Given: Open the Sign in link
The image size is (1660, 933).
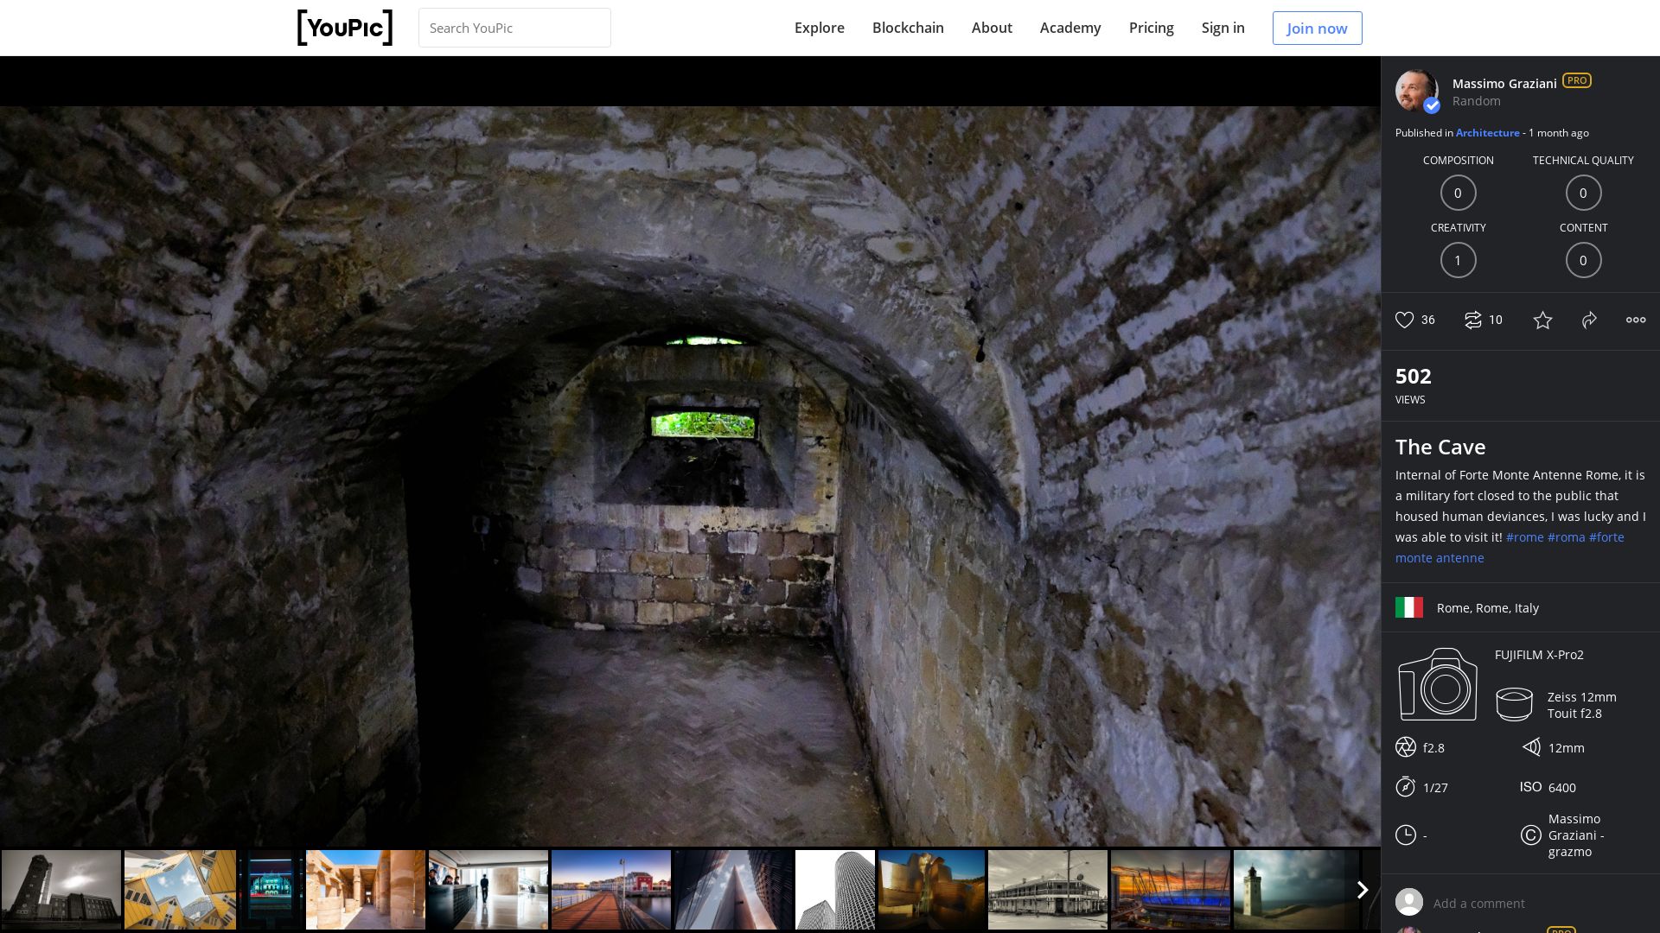Looking at the screenshot, I should pyautogui.click(x=1223, y=28).
